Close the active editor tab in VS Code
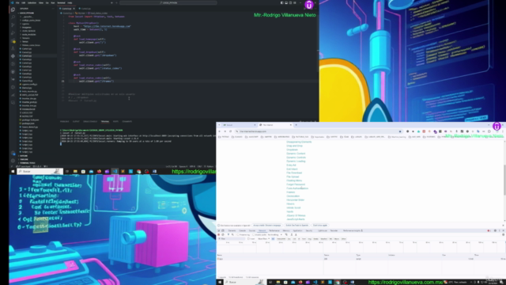506x285 pixels. click(74, 9)
